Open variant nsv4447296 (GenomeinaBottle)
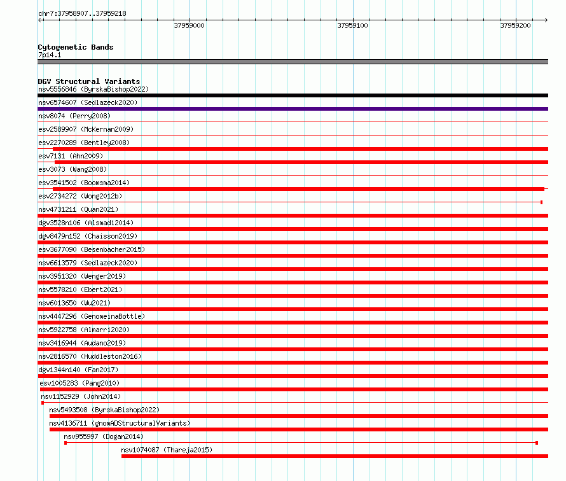 tap(92, 316)
